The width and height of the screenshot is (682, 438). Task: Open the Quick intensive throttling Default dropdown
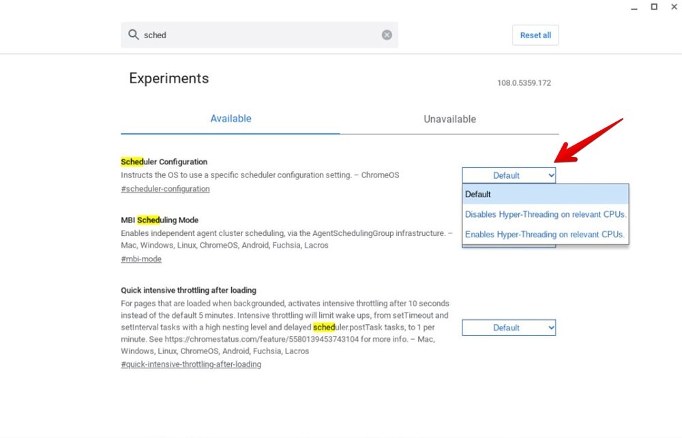pyautogui.click(x=509, y=327)
